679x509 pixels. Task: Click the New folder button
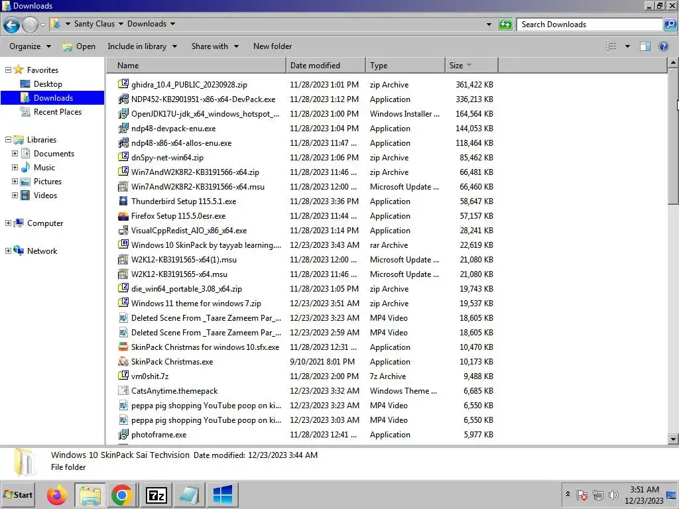(x=273, y=46)
